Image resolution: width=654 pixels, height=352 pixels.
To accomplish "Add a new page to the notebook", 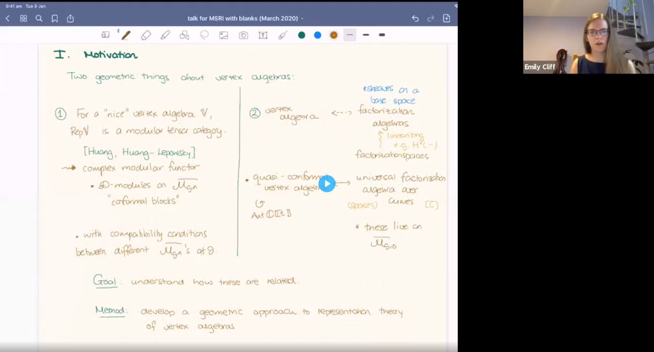I will click(x=447, y=18).
